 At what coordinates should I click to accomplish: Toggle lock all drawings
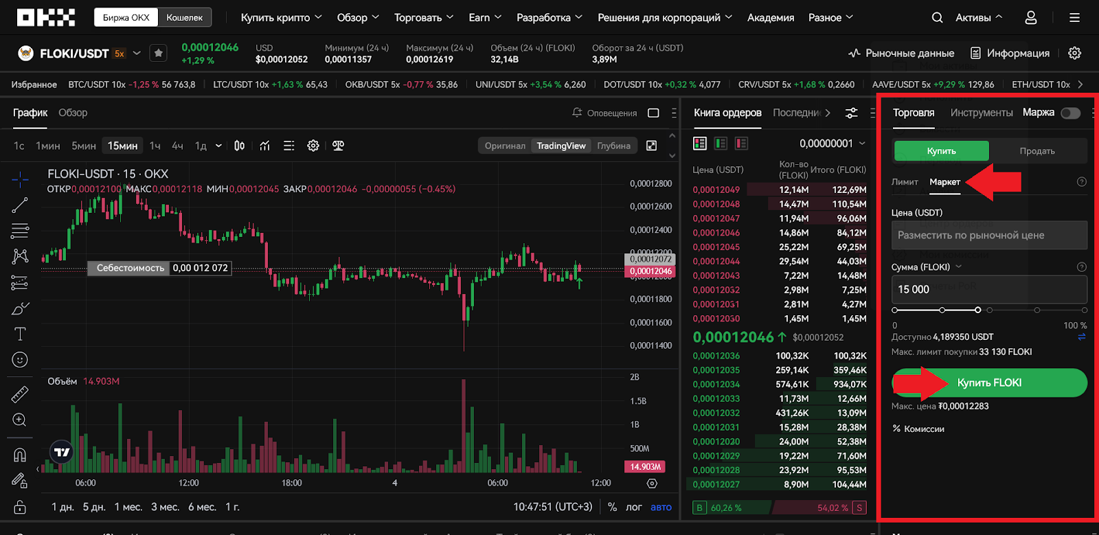pyautogui.click(x=20, y=507)
